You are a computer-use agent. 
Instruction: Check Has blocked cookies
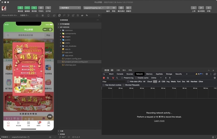[104, 85]
